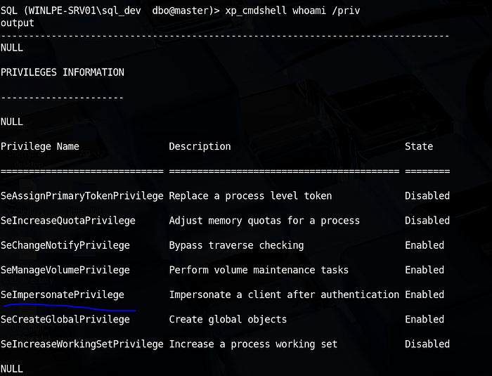This screenshot has height=376, width=492.
Task: Click the Enabled state of SeImpersonatePrivilege
Action: point(425,294)
